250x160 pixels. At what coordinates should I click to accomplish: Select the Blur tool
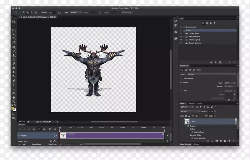(x=14, y=72)
